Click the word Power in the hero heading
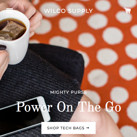The height and width of the screenshot is (137, 137). 34,107
